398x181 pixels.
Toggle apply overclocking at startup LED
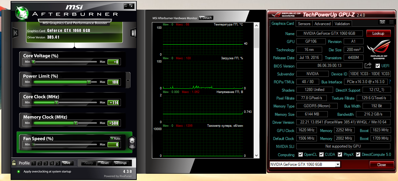point(19,171)
